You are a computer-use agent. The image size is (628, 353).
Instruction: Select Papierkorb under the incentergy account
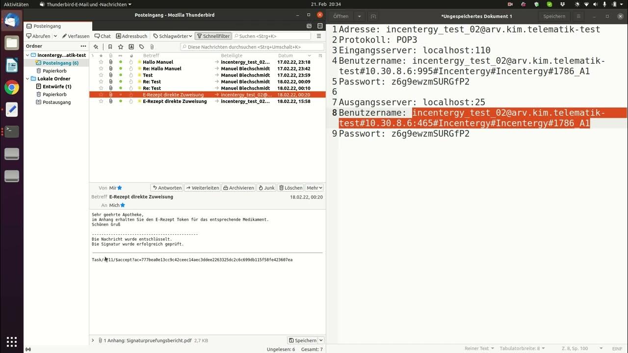coord(54,71)
